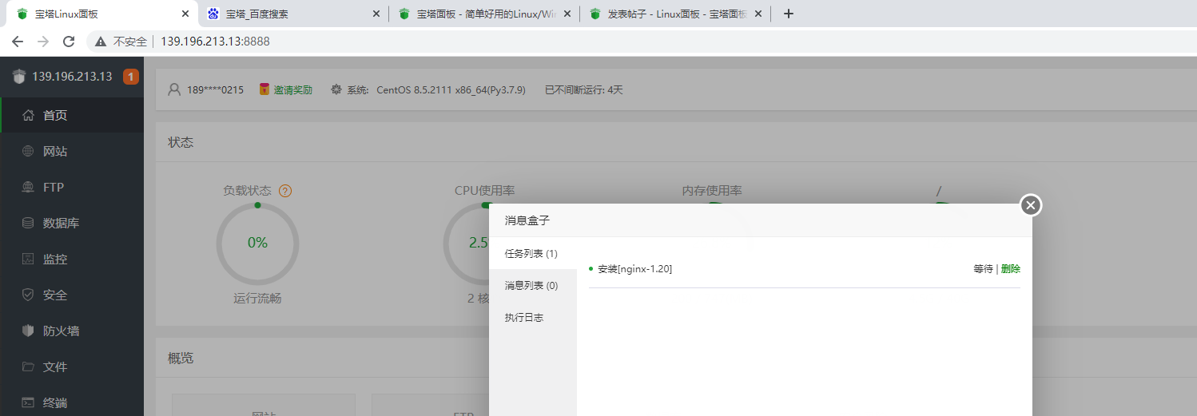The width and height of the screenshot is (1197, 416).
Task: Delete the 安装[nginx-1.20] task
Action: pos(1011,269)
